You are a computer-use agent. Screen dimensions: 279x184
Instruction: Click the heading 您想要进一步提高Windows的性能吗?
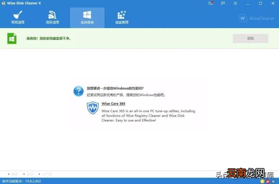pos(115,88)
